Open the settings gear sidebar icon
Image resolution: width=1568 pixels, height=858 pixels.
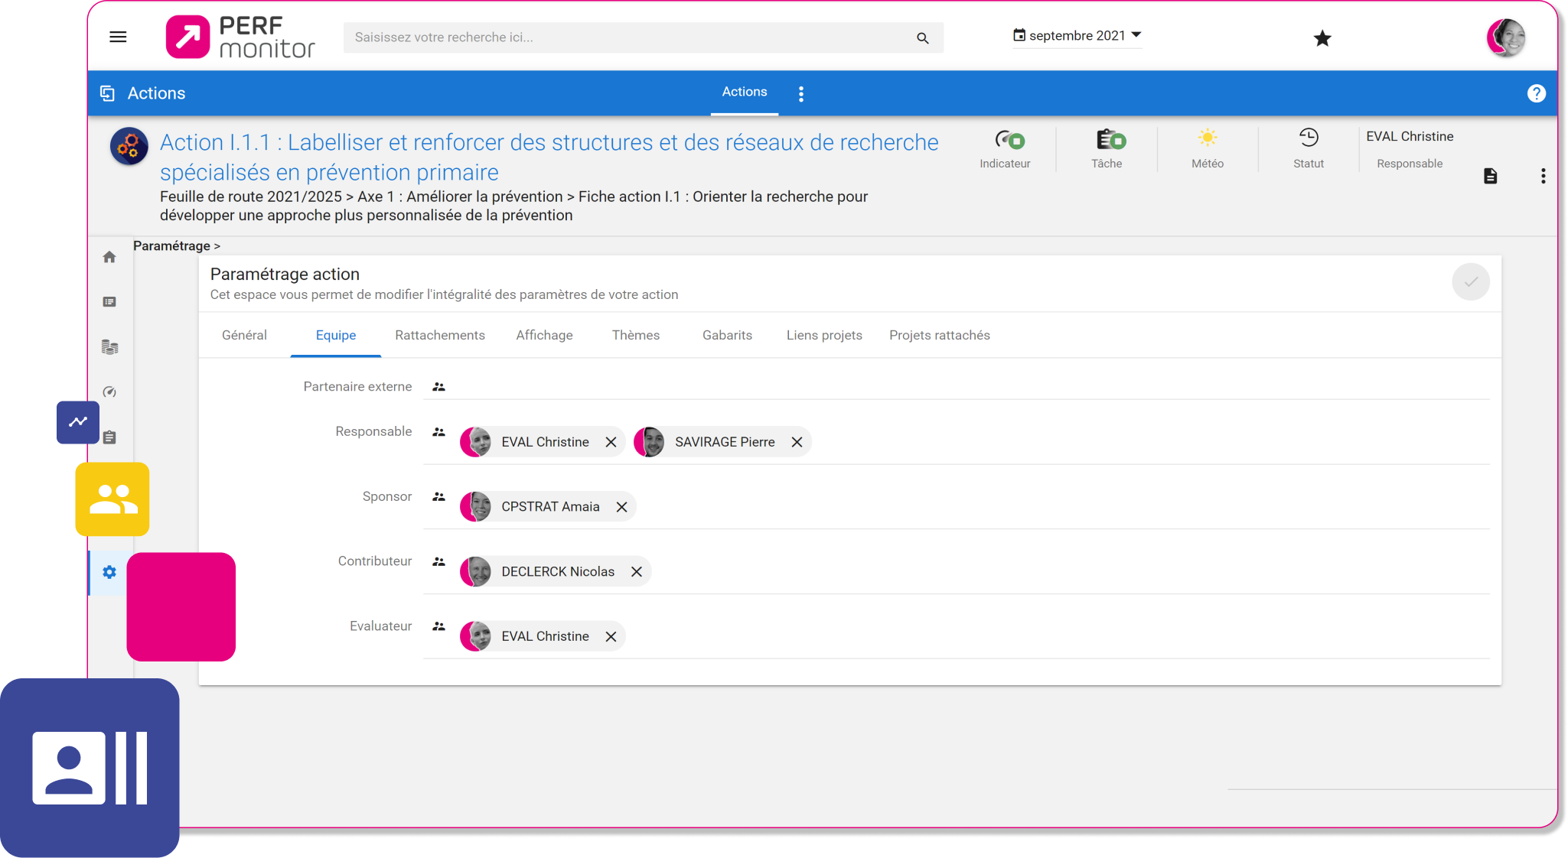point(109,572)
